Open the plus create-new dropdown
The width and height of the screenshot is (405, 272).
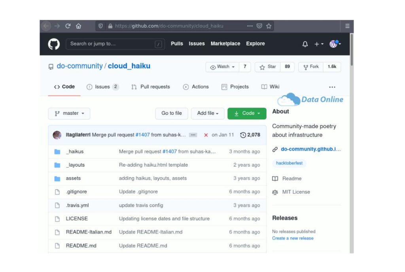319,44
